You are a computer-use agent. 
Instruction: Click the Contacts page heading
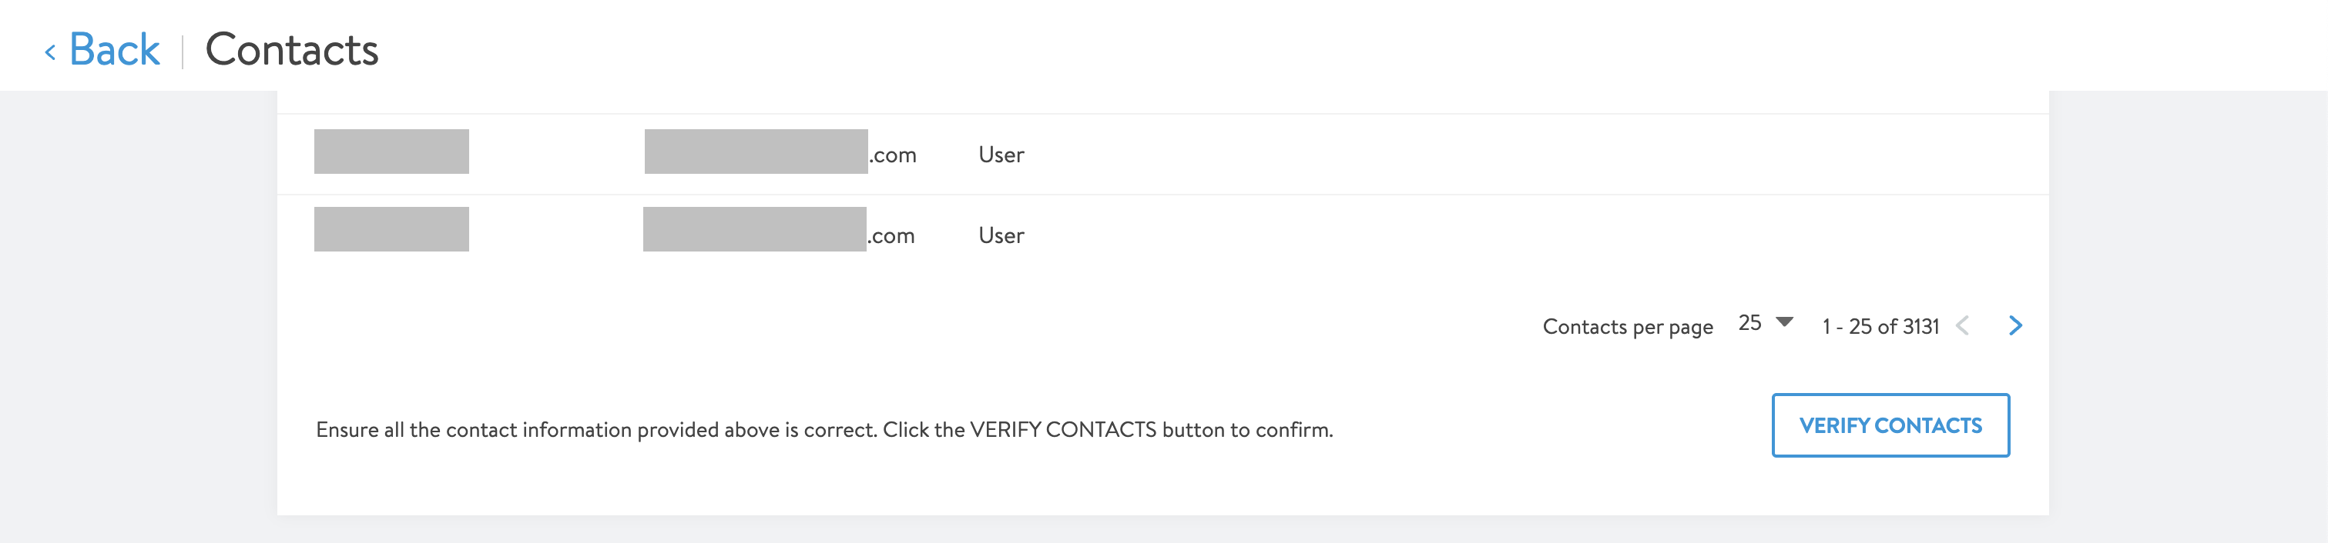[292, 50]
